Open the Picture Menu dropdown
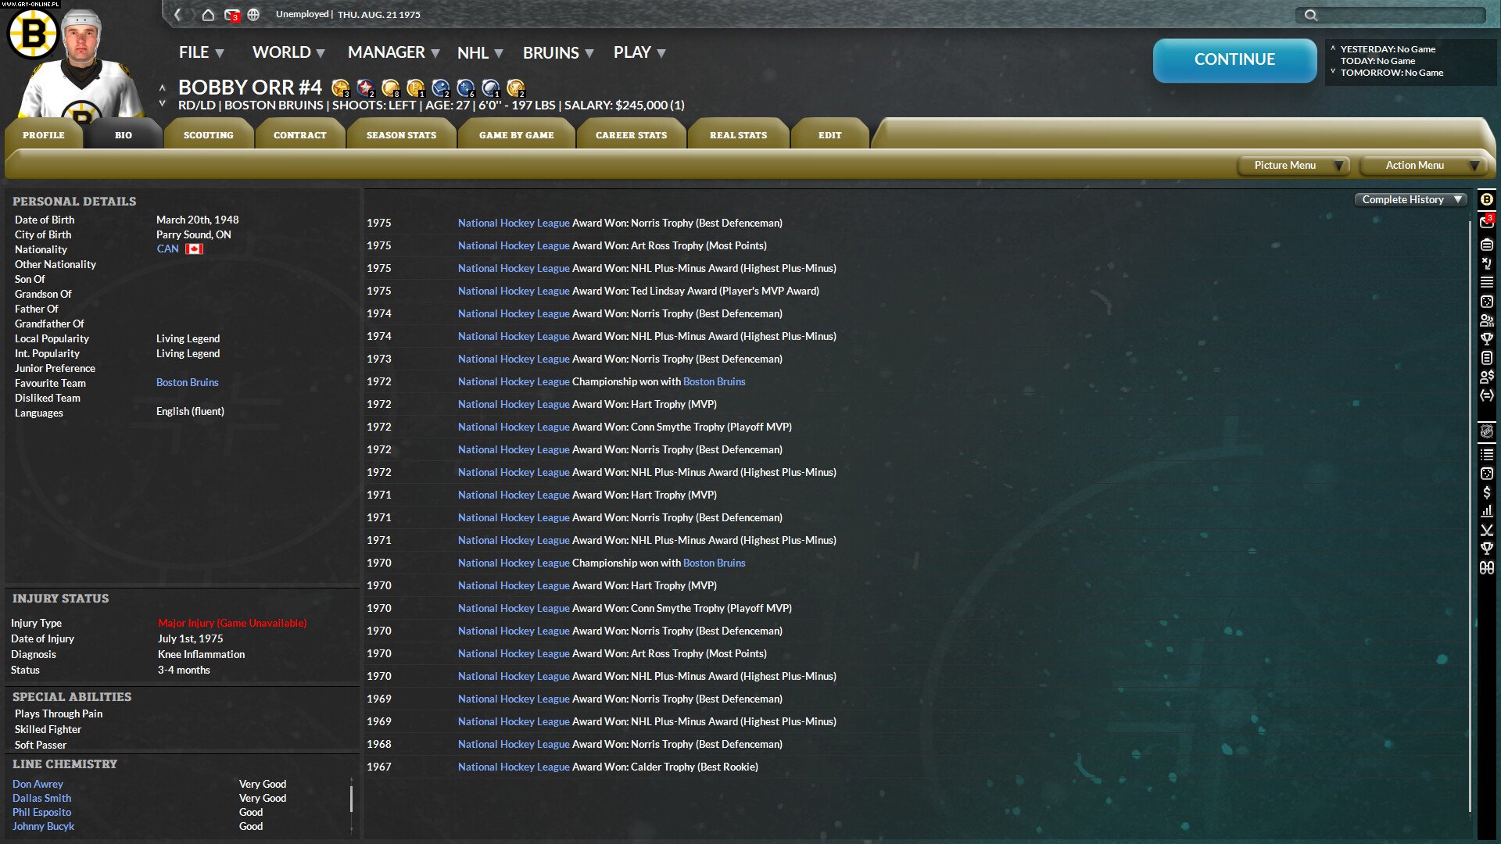This screenshot has width=1501, height=844. (x=1292, y=165)
